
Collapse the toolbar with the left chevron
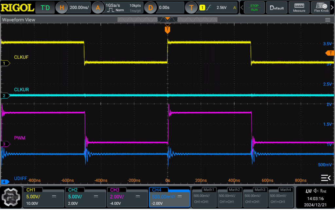[242, 8]
